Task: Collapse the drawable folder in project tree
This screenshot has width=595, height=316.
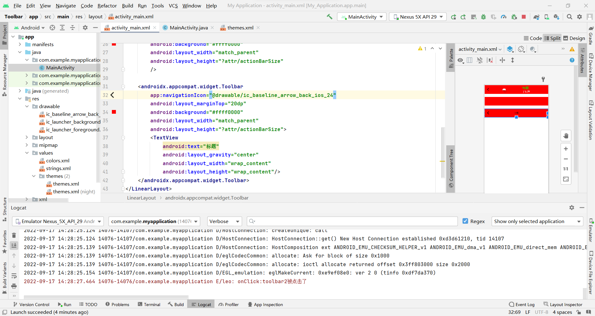Action: click(27, 106)
